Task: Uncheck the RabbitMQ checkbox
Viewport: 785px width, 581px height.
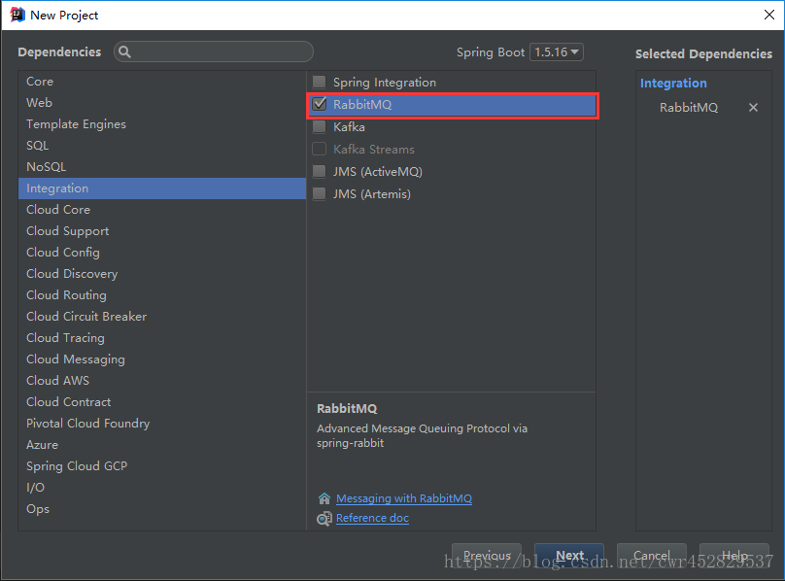Action: tap(319, 104)
